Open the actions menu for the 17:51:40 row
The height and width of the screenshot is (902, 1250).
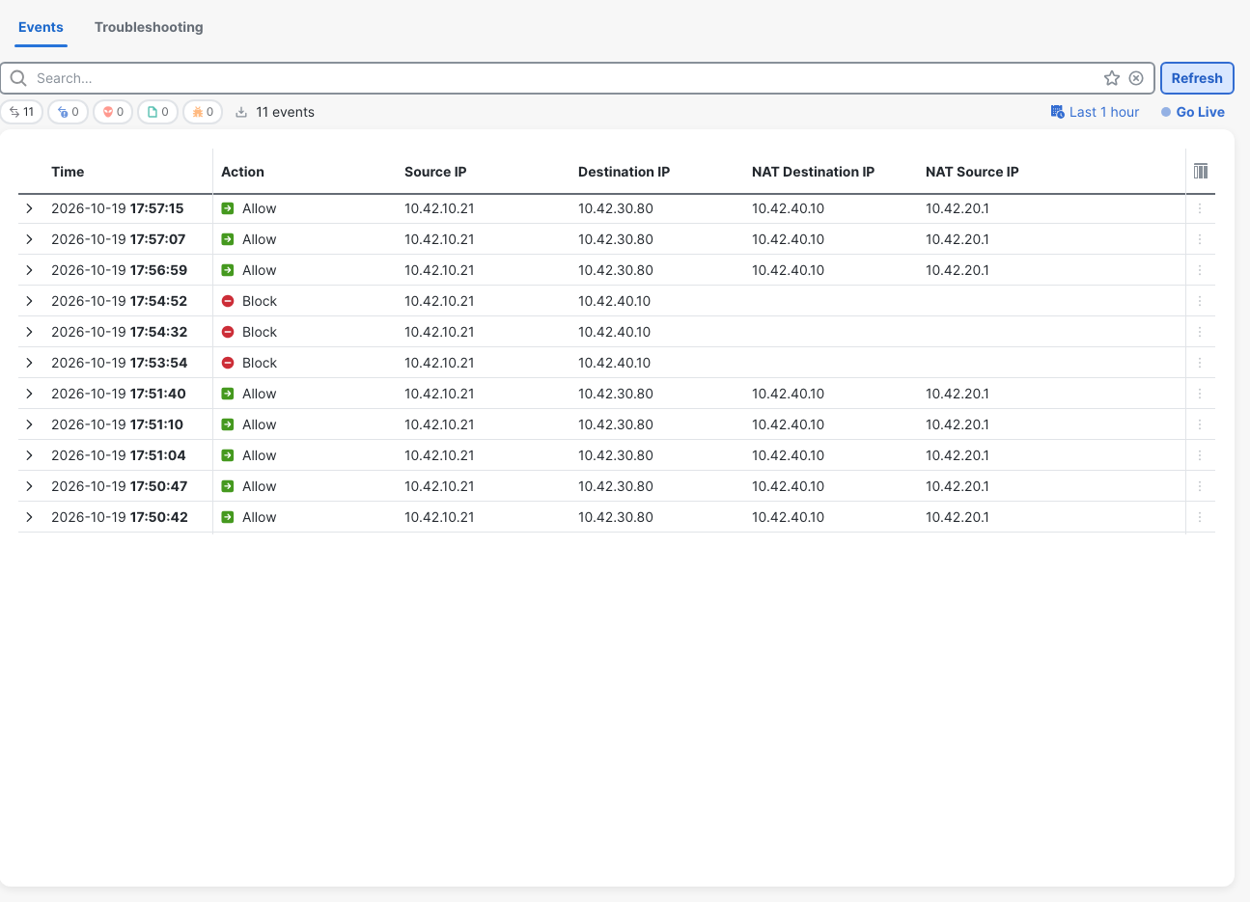click(1200, 394)
